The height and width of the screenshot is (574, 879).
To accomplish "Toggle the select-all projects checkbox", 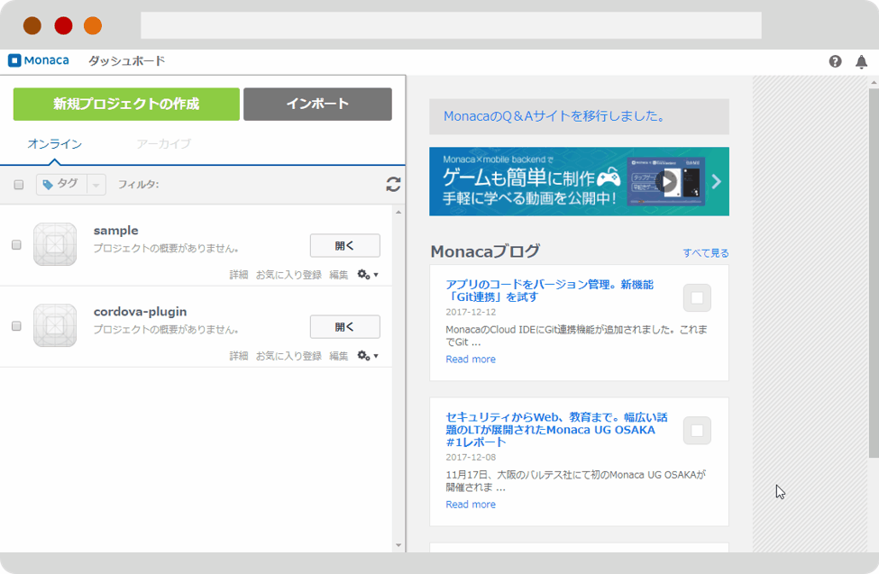I will (19, 185).
